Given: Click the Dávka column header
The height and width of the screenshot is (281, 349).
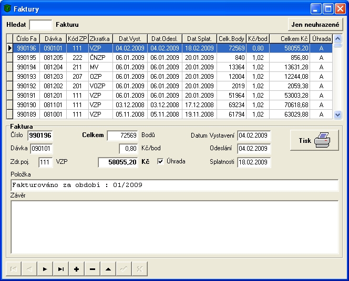Looking at the screenshot, I should (x=53, y=39).
